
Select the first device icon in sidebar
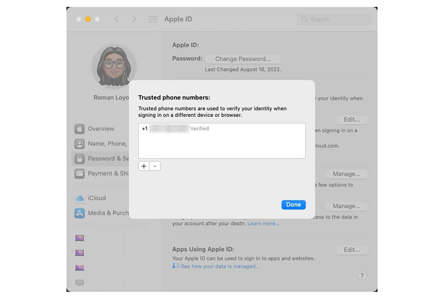coord(79,238)
